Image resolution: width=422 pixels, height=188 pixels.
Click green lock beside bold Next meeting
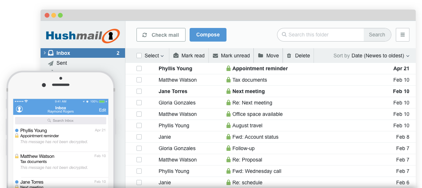click(x=228, y=91)
